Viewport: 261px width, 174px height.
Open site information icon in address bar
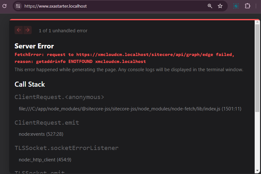[18, 6]
